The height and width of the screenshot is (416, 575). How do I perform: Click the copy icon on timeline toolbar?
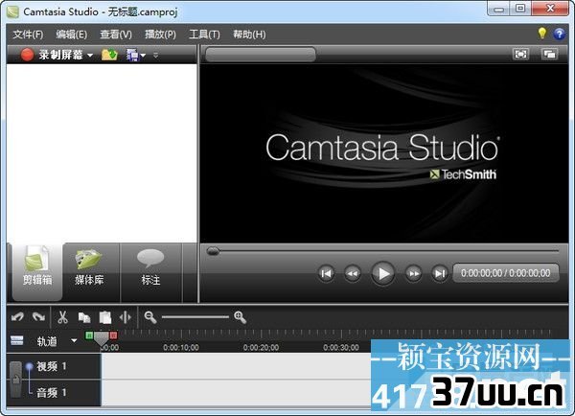pyautogui.click(x=84, y=317)
